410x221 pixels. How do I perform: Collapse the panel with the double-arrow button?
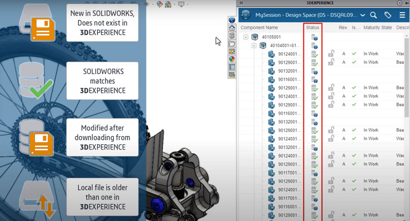click(x=241, y=3)
